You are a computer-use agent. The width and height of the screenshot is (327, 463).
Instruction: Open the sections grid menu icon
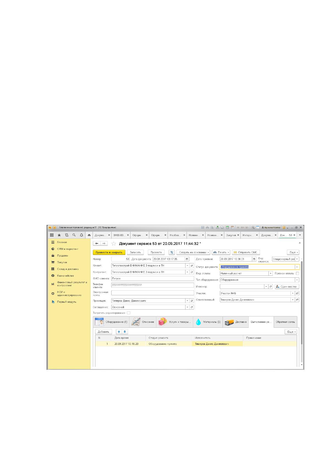pos(52,235)
